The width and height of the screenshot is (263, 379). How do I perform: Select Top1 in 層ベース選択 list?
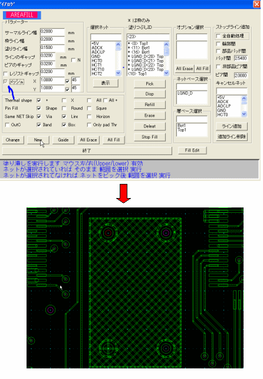[182, 130]
